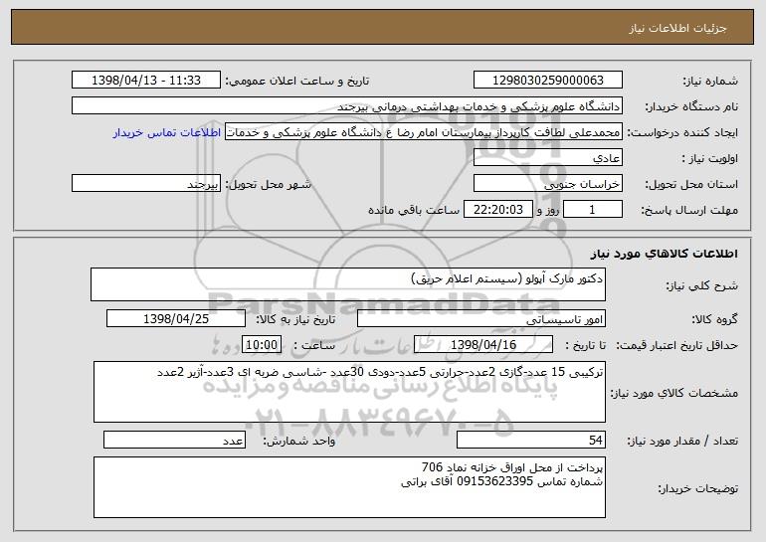This screenshot has width=766, height=542.
Task: Click the text ساعت باقی مانده
Action: [x=414, y=210]
